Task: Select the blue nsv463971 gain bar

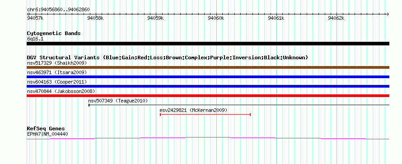Action: click(208, 77)
